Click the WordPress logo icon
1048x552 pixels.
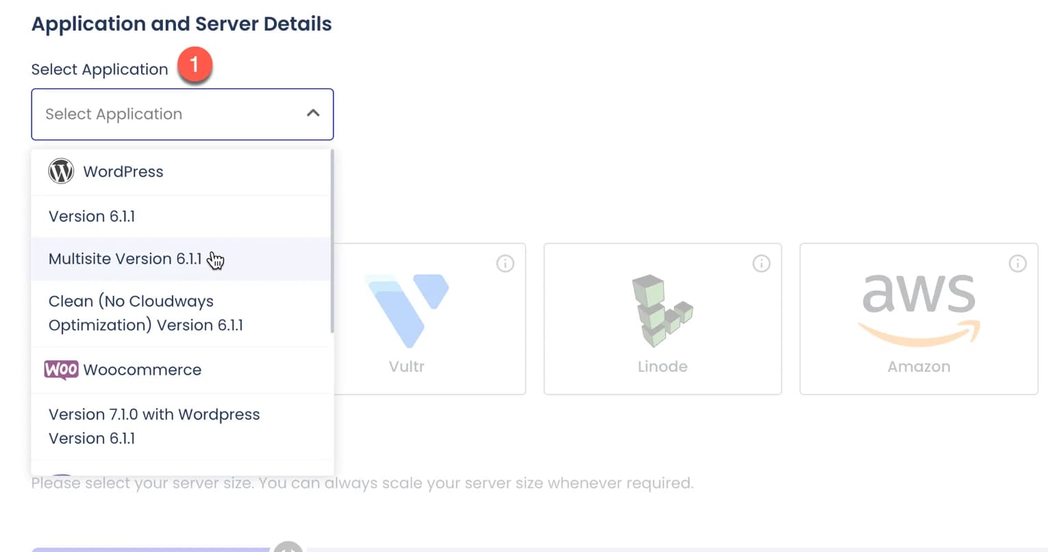click(x=61, y=171)
